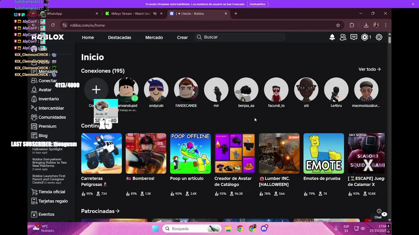View site information icon in address bar

tap(64, 25)
